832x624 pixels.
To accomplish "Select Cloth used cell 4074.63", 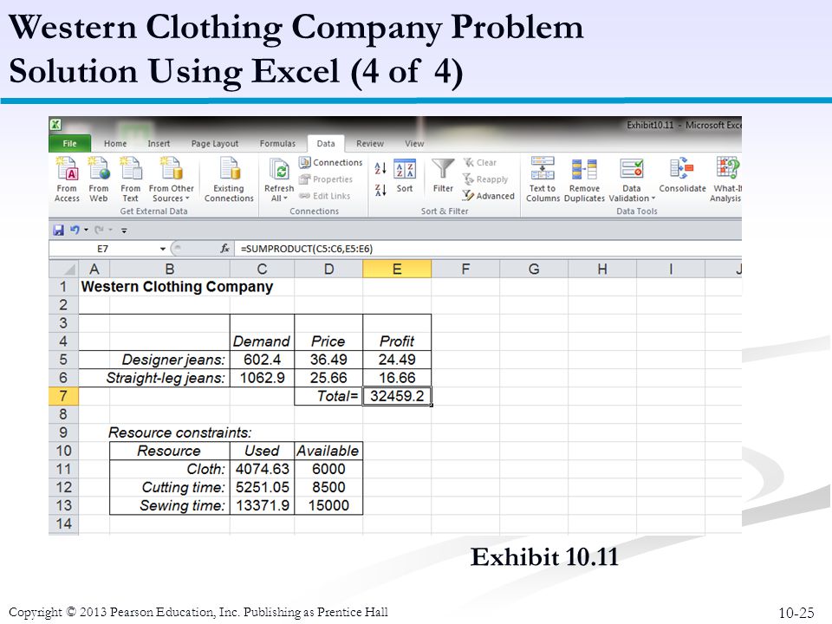I will click(x=262, y=469).
